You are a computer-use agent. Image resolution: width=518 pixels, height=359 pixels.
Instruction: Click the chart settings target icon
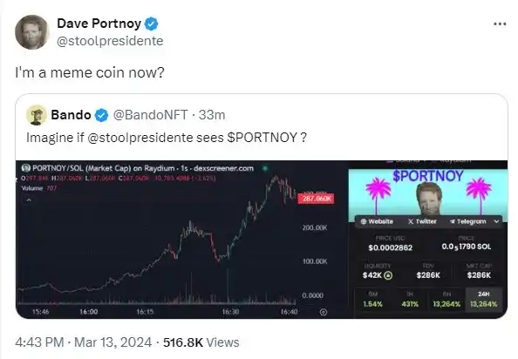[x=324, y=312]
